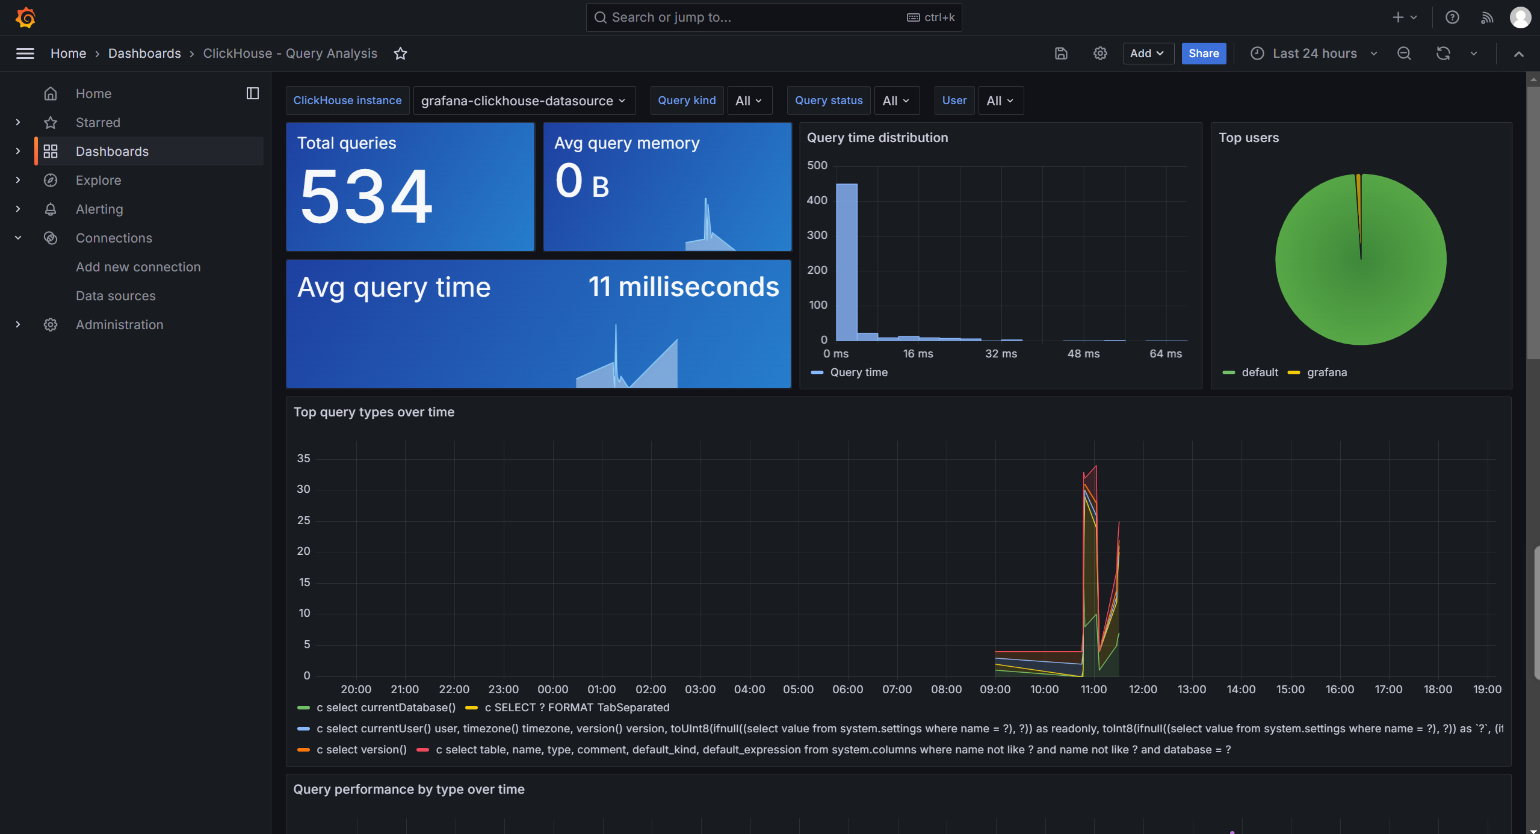The image size is (1540, 834).
Task: Open the Last 24 hours time picker
Action: click(1314, 54)
